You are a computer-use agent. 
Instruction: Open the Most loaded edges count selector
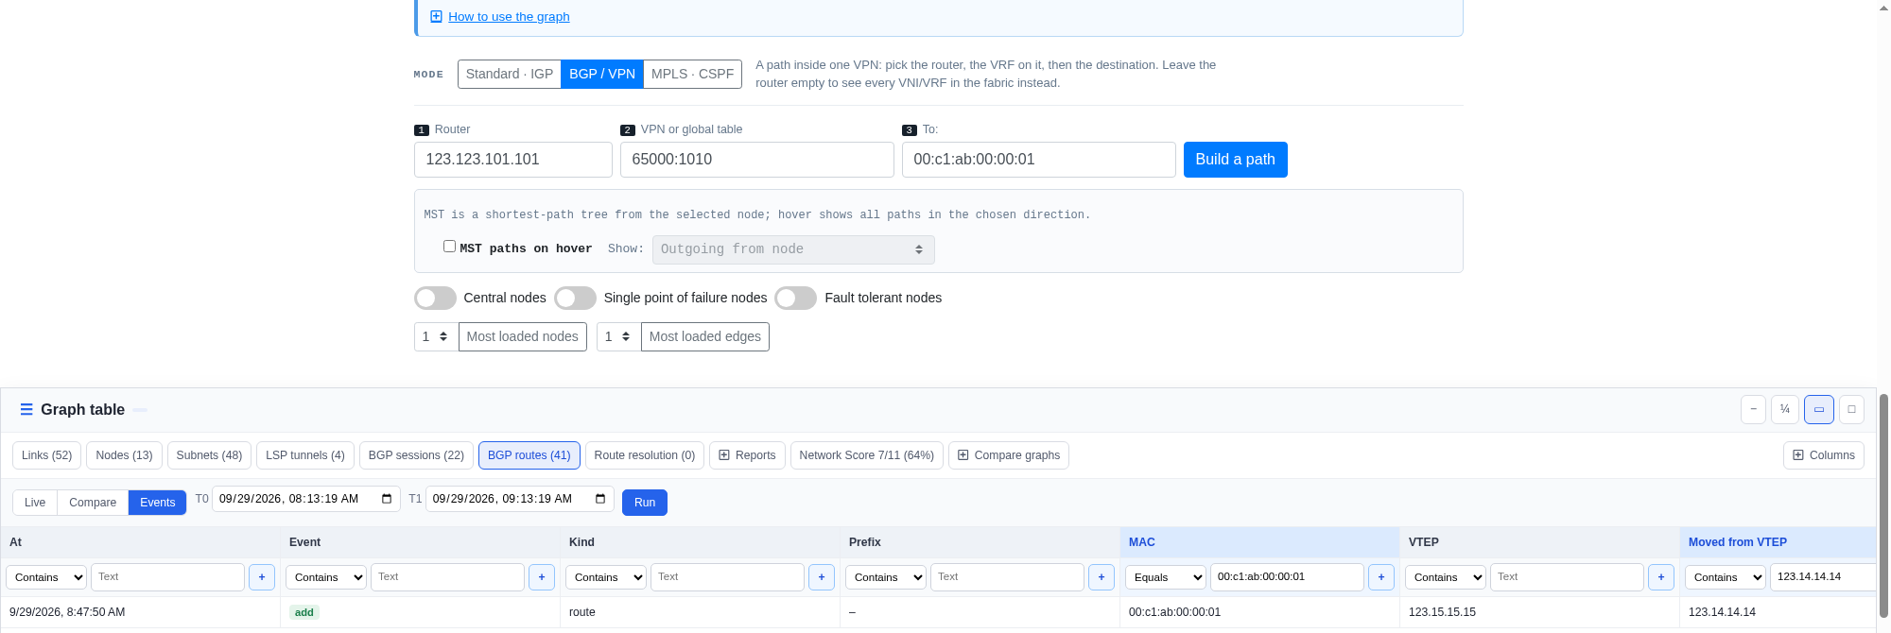click(618, 336)
